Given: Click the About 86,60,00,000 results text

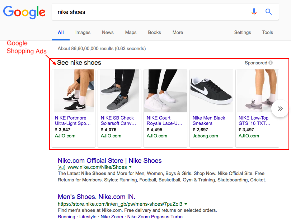Looking at the screenshot, I should tap(102, 49).
